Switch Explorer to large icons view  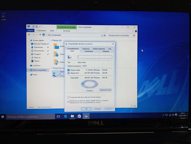(x=135, y=106)
